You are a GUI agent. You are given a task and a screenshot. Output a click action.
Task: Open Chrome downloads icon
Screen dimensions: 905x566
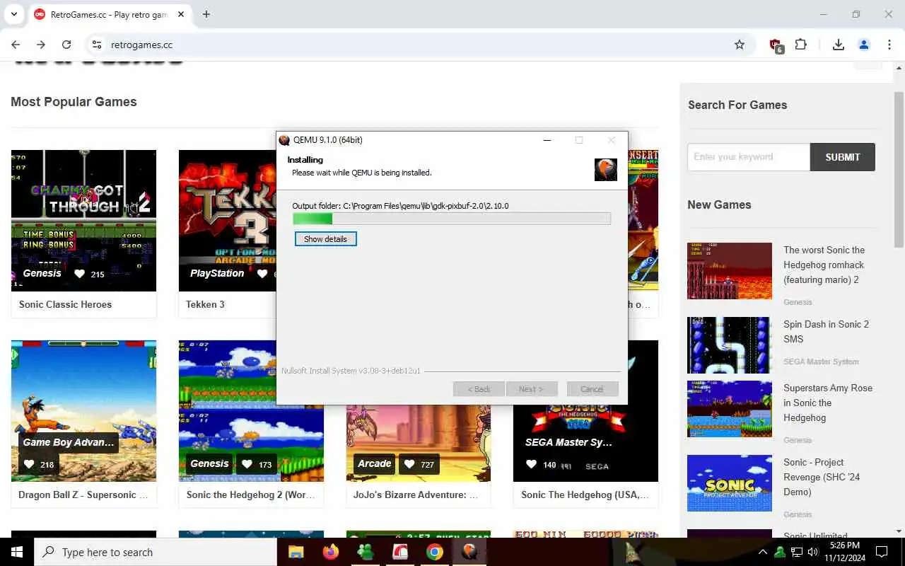(839, 45)
